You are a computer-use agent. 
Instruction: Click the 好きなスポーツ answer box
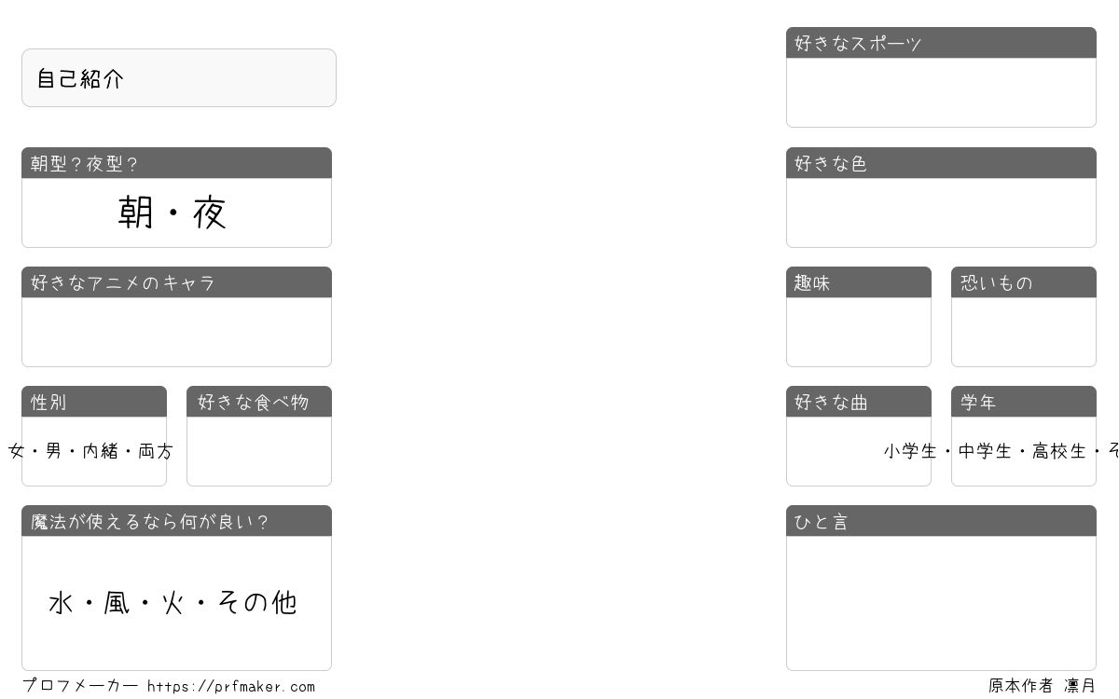point(941,92)
